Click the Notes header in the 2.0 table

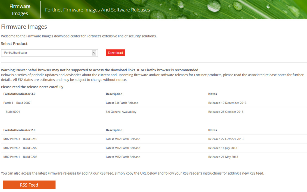click(x=212, y=130)
